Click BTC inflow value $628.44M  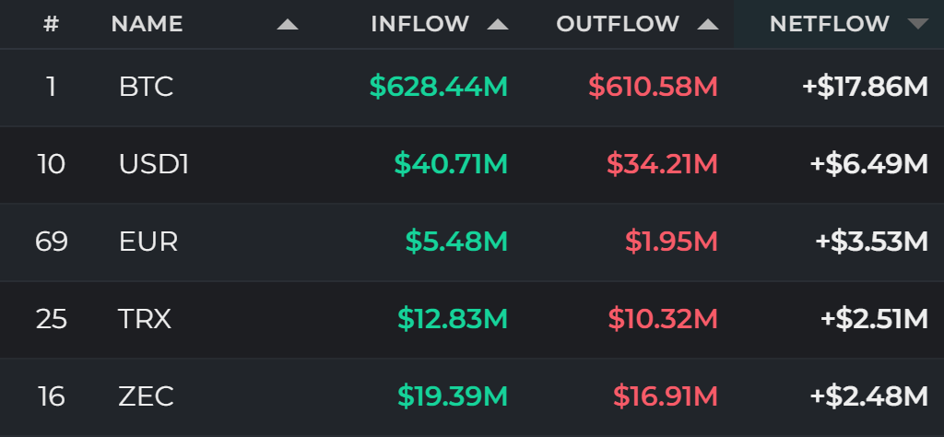pyautogui.click(x=438, y=88)
